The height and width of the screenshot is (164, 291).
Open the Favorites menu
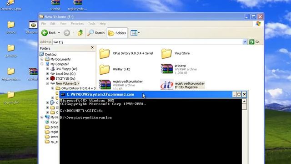click(77, 24)
